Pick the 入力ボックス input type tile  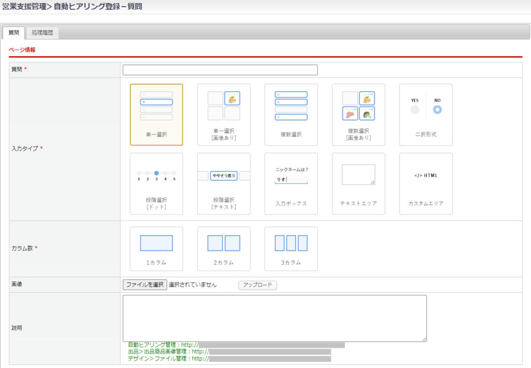pos(291,183)
